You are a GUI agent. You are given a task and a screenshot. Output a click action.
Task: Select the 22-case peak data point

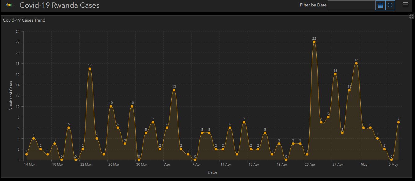[314, 42]
